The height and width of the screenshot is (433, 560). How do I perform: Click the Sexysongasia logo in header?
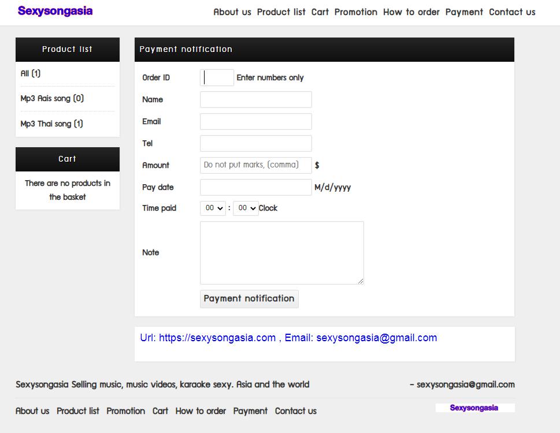[x=55, y=11]
